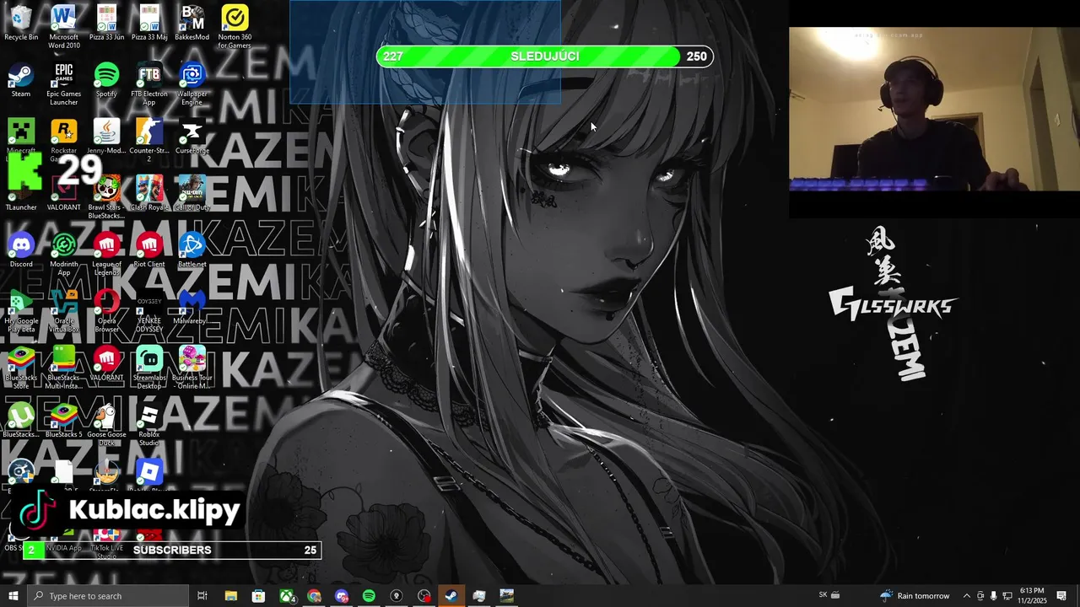Open the Pizza 33 Jun document
The image size is (1080, 607).
tap(106, 23)
